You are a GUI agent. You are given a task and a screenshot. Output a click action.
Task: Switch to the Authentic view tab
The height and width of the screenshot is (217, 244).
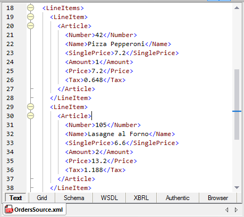point(178,198)
